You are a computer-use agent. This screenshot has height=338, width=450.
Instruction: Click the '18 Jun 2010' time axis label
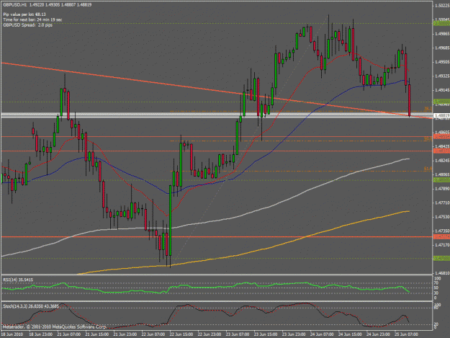12,334
